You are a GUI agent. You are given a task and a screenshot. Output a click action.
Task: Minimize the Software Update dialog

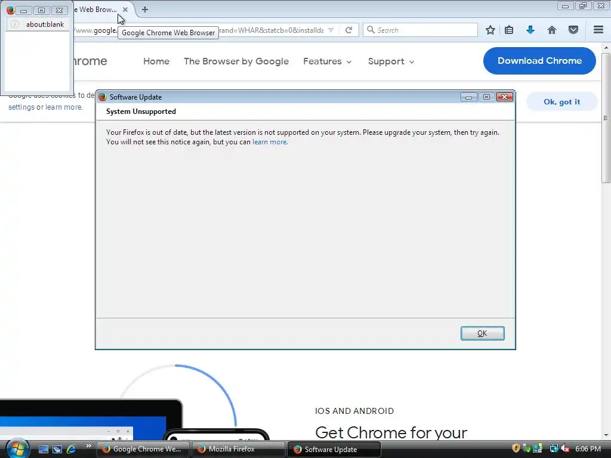click(469, 97)
